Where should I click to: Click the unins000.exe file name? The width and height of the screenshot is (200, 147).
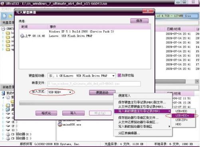(x=72, y=125)
